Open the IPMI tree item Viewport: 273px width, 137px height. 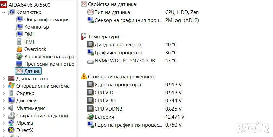point(29,42)
